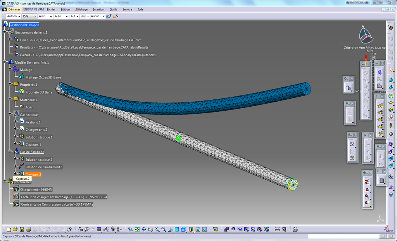The image size is (397, 241).
Task: Click the 3D compass in the viewport
Action: (366, 34)
